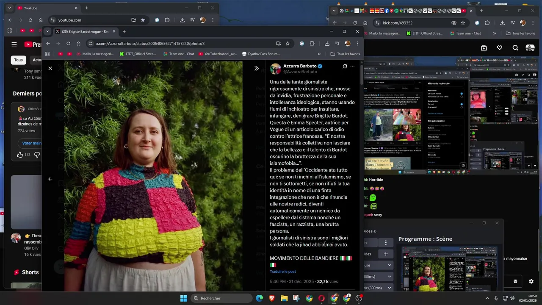
Task: Expand hidden bookmarks in kick.com window
Action: 495,33
